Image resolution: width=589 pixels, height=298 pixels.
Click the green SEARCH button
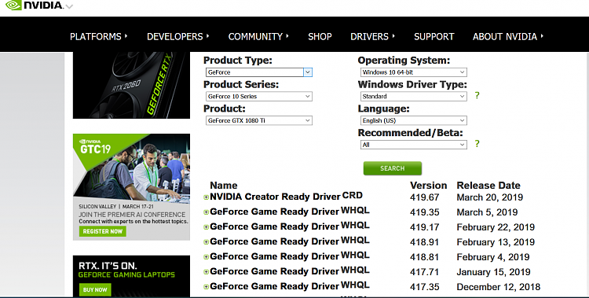(393, 168)
